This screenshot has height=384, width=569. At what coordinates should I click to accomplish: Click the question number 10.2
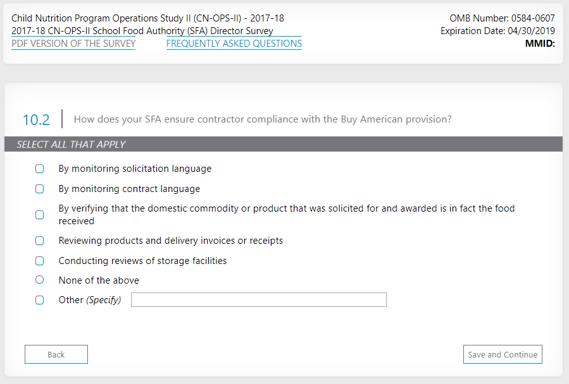point(36,120)
